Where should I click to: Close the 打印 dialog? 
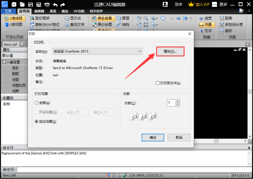[190, 34]
